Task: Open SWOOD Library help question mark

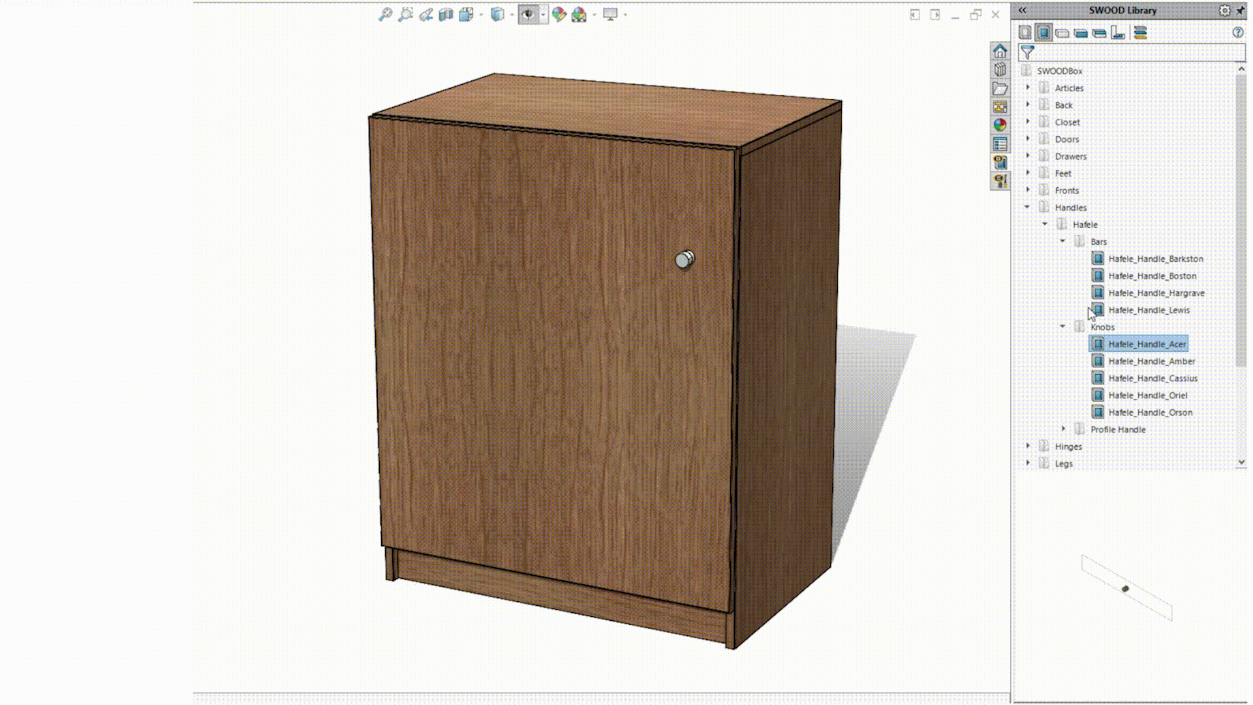Action: [1238, 33]
